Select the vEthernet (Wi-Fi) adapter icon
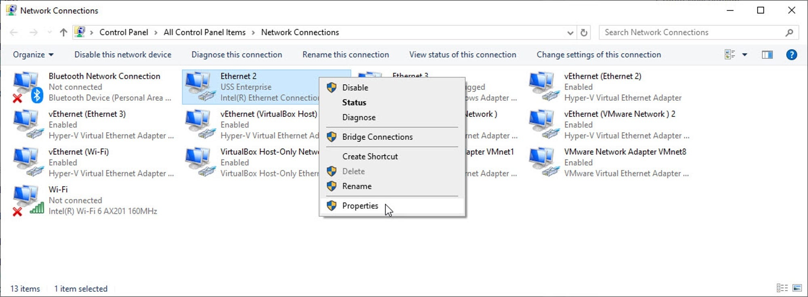This screenshot has height=297, width=808. click(27, 162)
